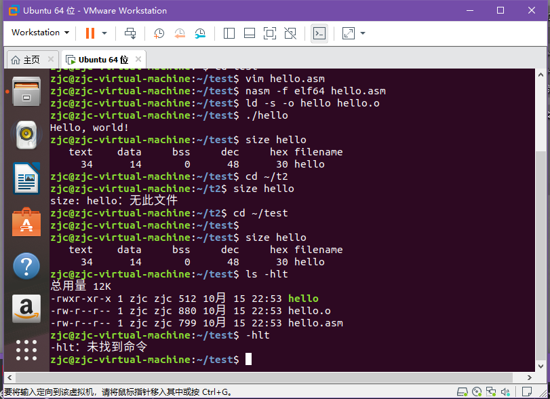Close the 主页 tab
The width and height of the screenshot is (550, 399).
click(x=51, y=59)
